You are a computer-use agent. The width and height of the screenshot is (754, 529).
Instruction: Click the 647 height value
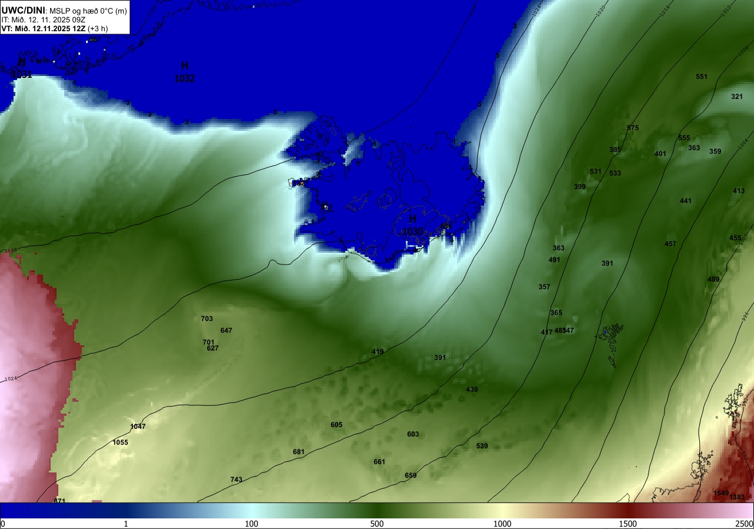[x=226, y=330]
